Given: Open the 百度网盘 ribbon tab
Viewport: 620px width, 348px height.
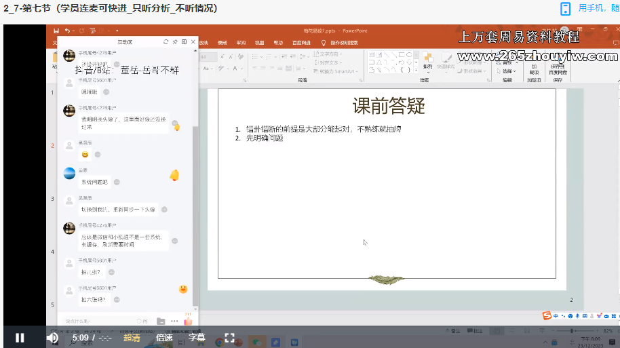Looking at the screenshot, I should tap(301, 43).
